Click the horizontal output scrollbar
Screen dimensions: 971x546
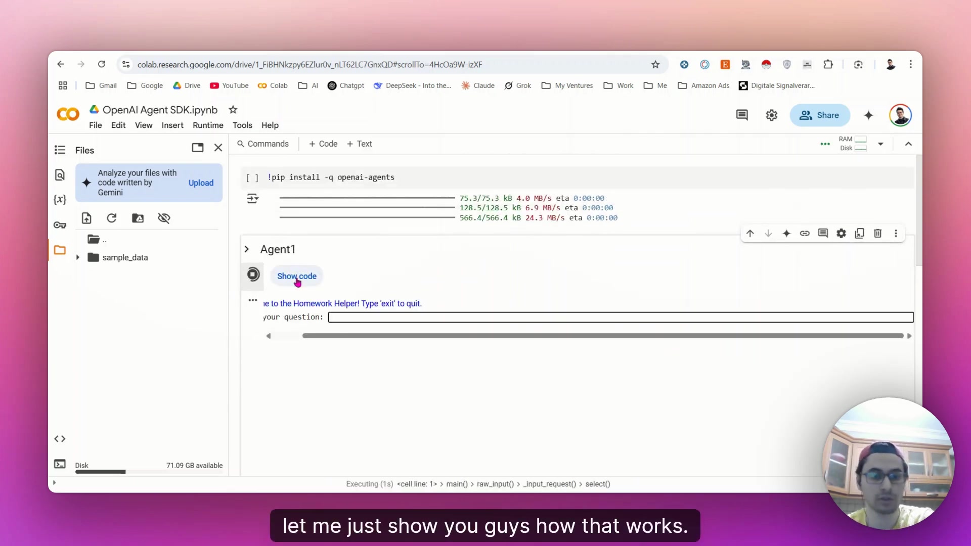click(602, 336)
